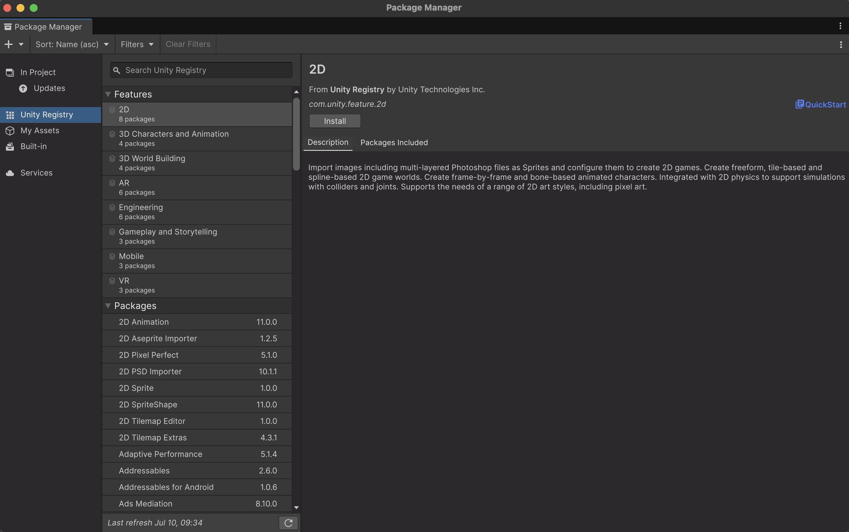This screenshot has width=849, height=532.
Task: Refresh the package list
Action: (288, 523)
